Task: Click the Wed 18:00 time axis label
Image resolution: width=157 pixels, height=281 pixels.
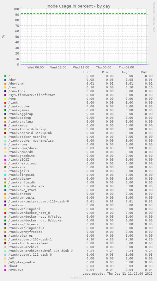Action: [81, 67]
